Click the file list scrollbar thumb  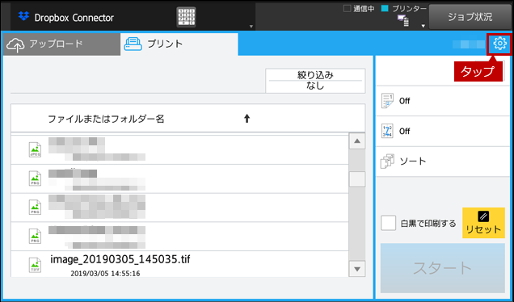tap(357, 179)
